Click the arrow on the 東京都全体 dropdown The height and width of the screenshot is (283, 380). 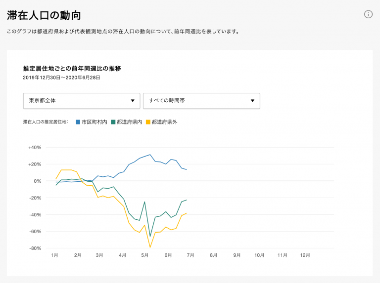click(133, 101)
